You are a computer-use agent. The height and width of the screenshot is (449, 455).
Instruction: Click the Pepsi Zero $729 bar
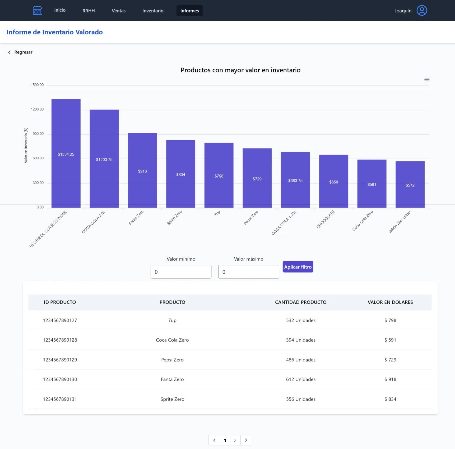257,178
